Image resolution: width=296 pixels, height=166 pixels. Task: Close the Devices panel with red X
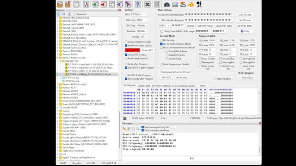119,10
